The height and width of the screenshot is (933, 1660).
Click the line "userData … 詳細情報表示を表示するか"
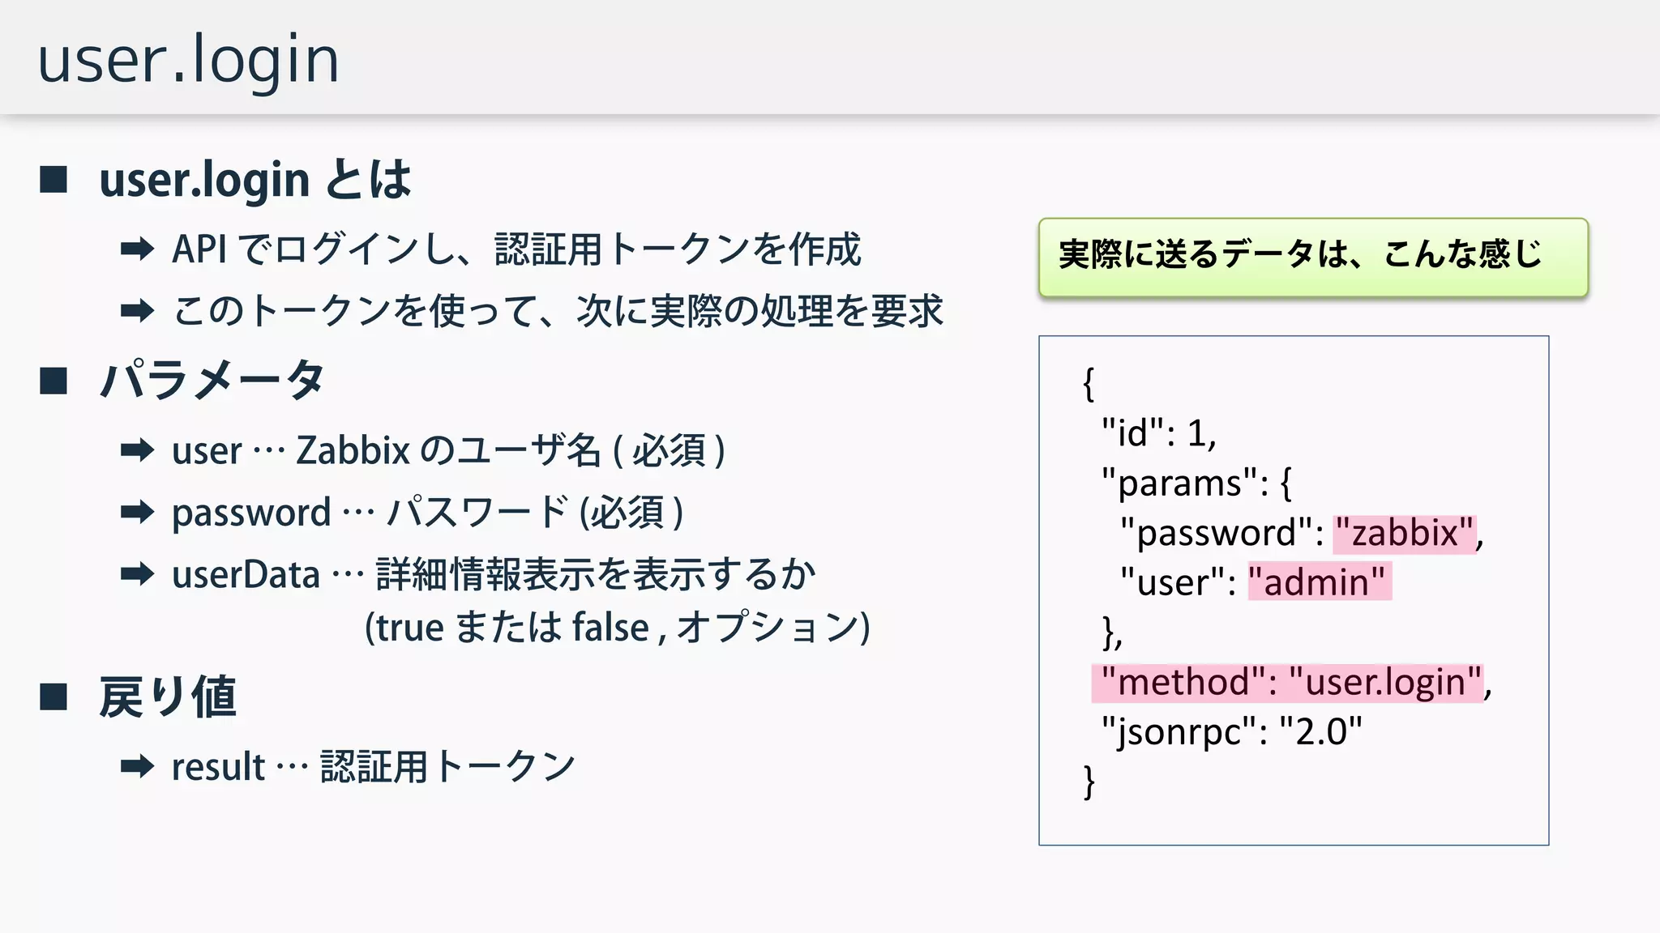(494, 574)
